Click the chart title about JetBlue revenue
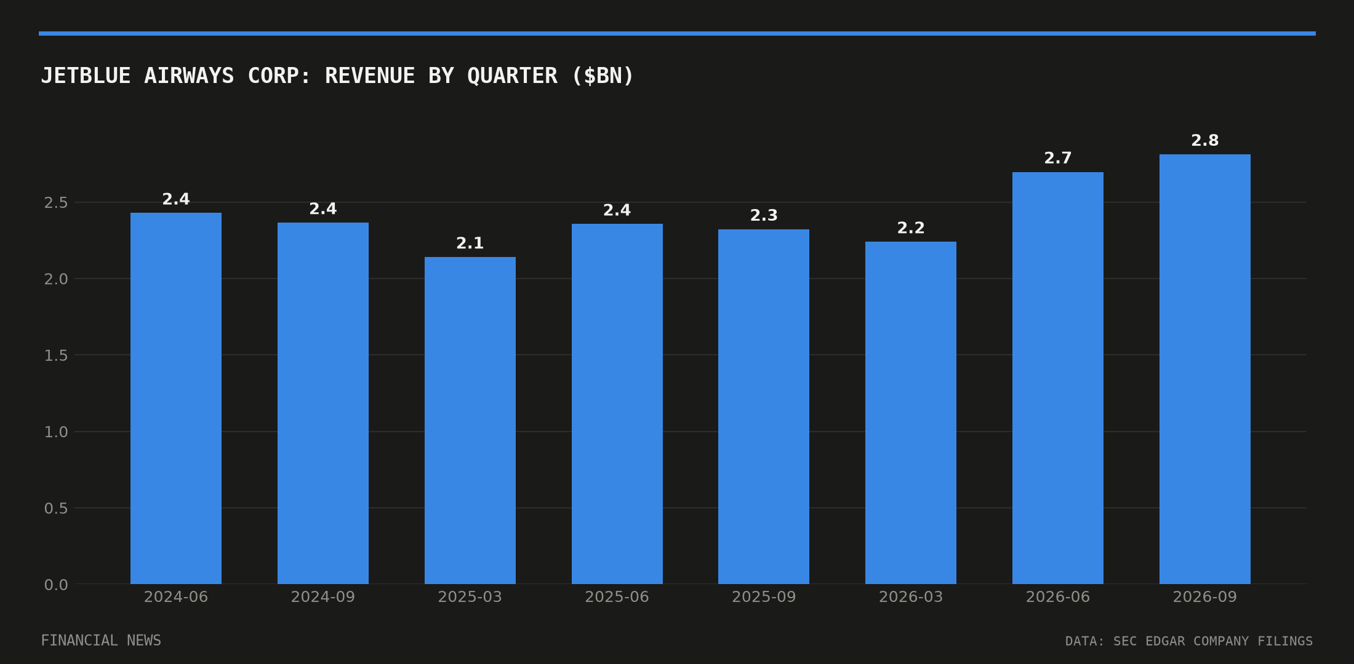 (337, 76)
